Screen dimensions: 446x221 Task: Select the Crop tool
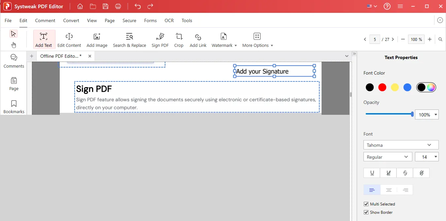point(179,39)
